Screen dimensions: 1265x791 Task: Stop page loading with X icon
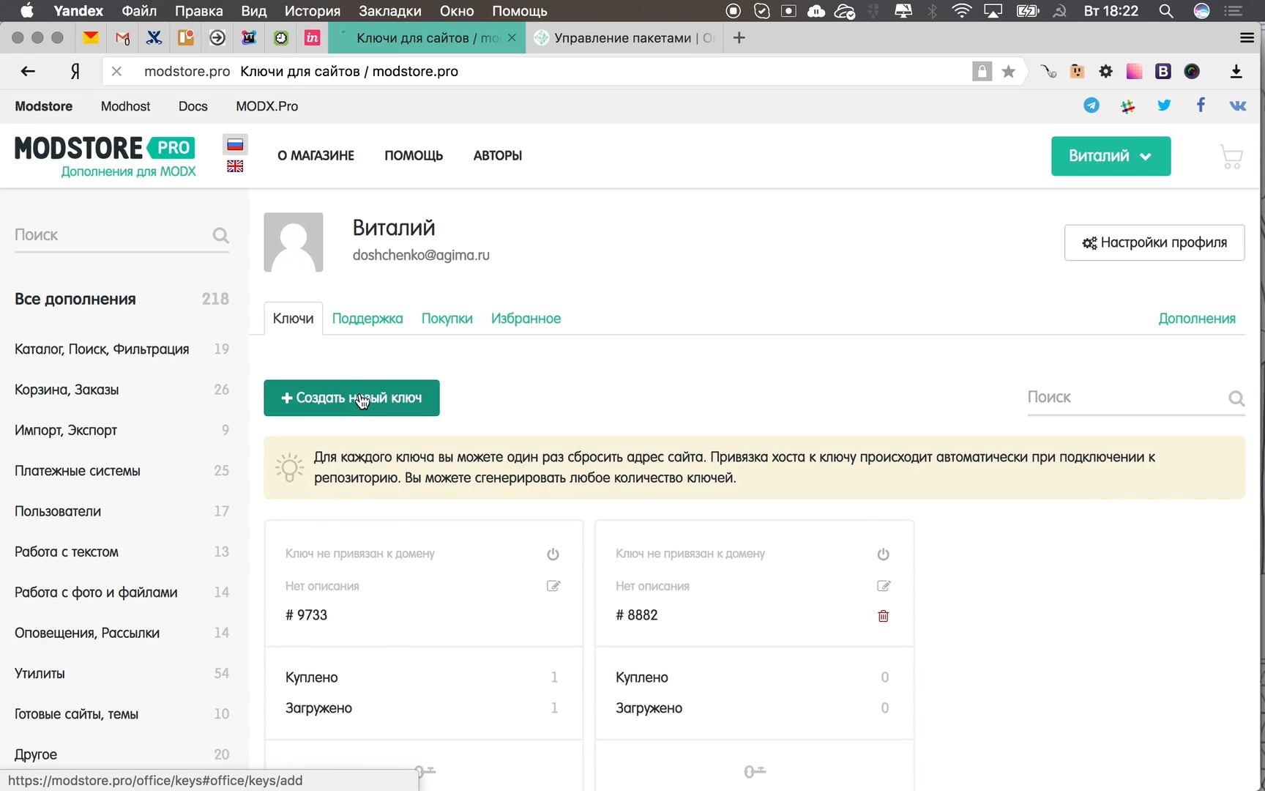coord(116,71)
